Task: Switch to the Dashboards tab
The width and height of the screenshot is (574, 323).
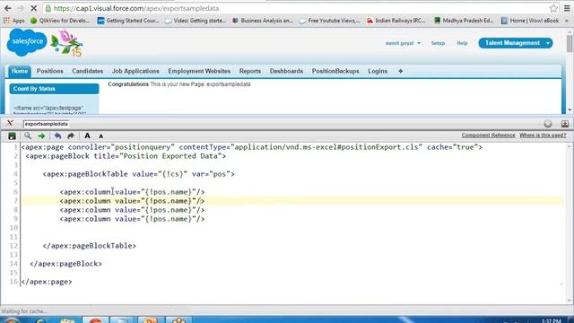Action: pos(286,71)
